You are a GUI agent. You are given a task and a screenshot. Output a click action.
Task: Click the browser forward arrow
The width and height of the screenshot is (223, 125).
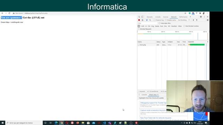(x=6, y=13)
